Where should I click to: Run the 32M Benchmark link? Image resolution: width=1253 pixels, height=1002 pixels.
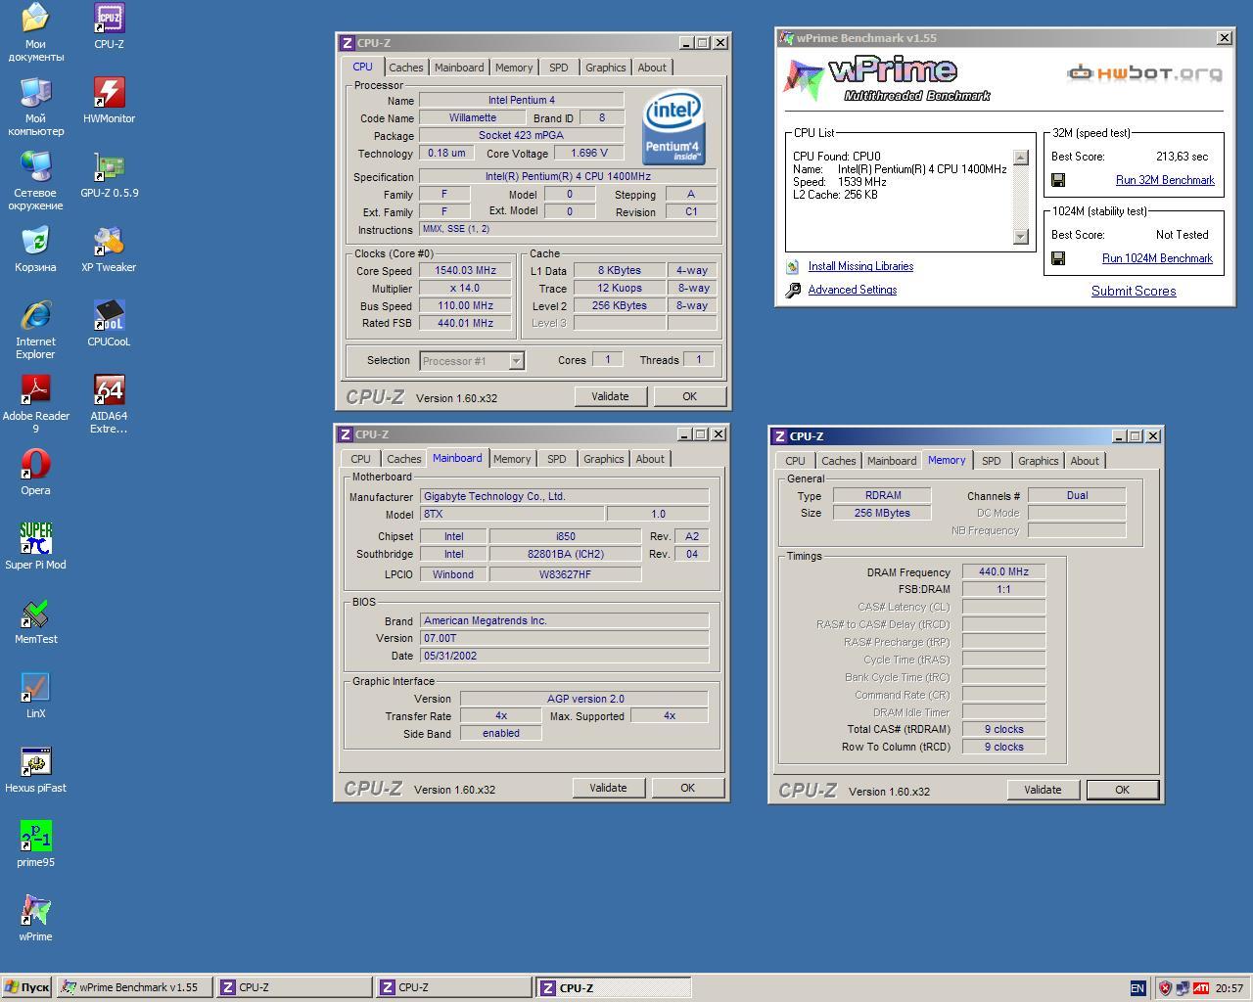point(1165,180)
